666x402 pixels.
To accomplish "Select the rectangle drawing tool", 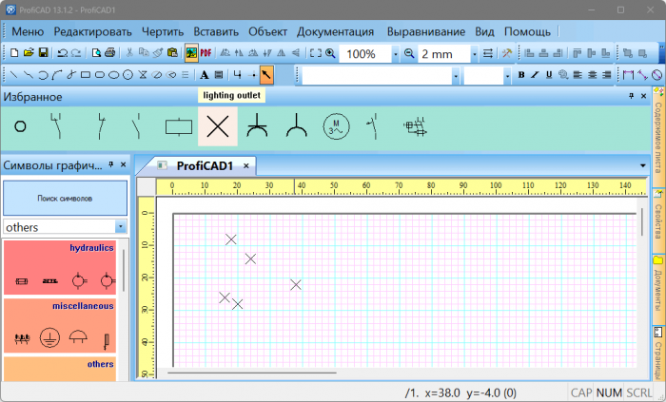I will 86,74.
